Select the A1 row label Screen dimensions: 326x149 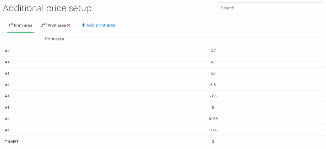point(7,130)
